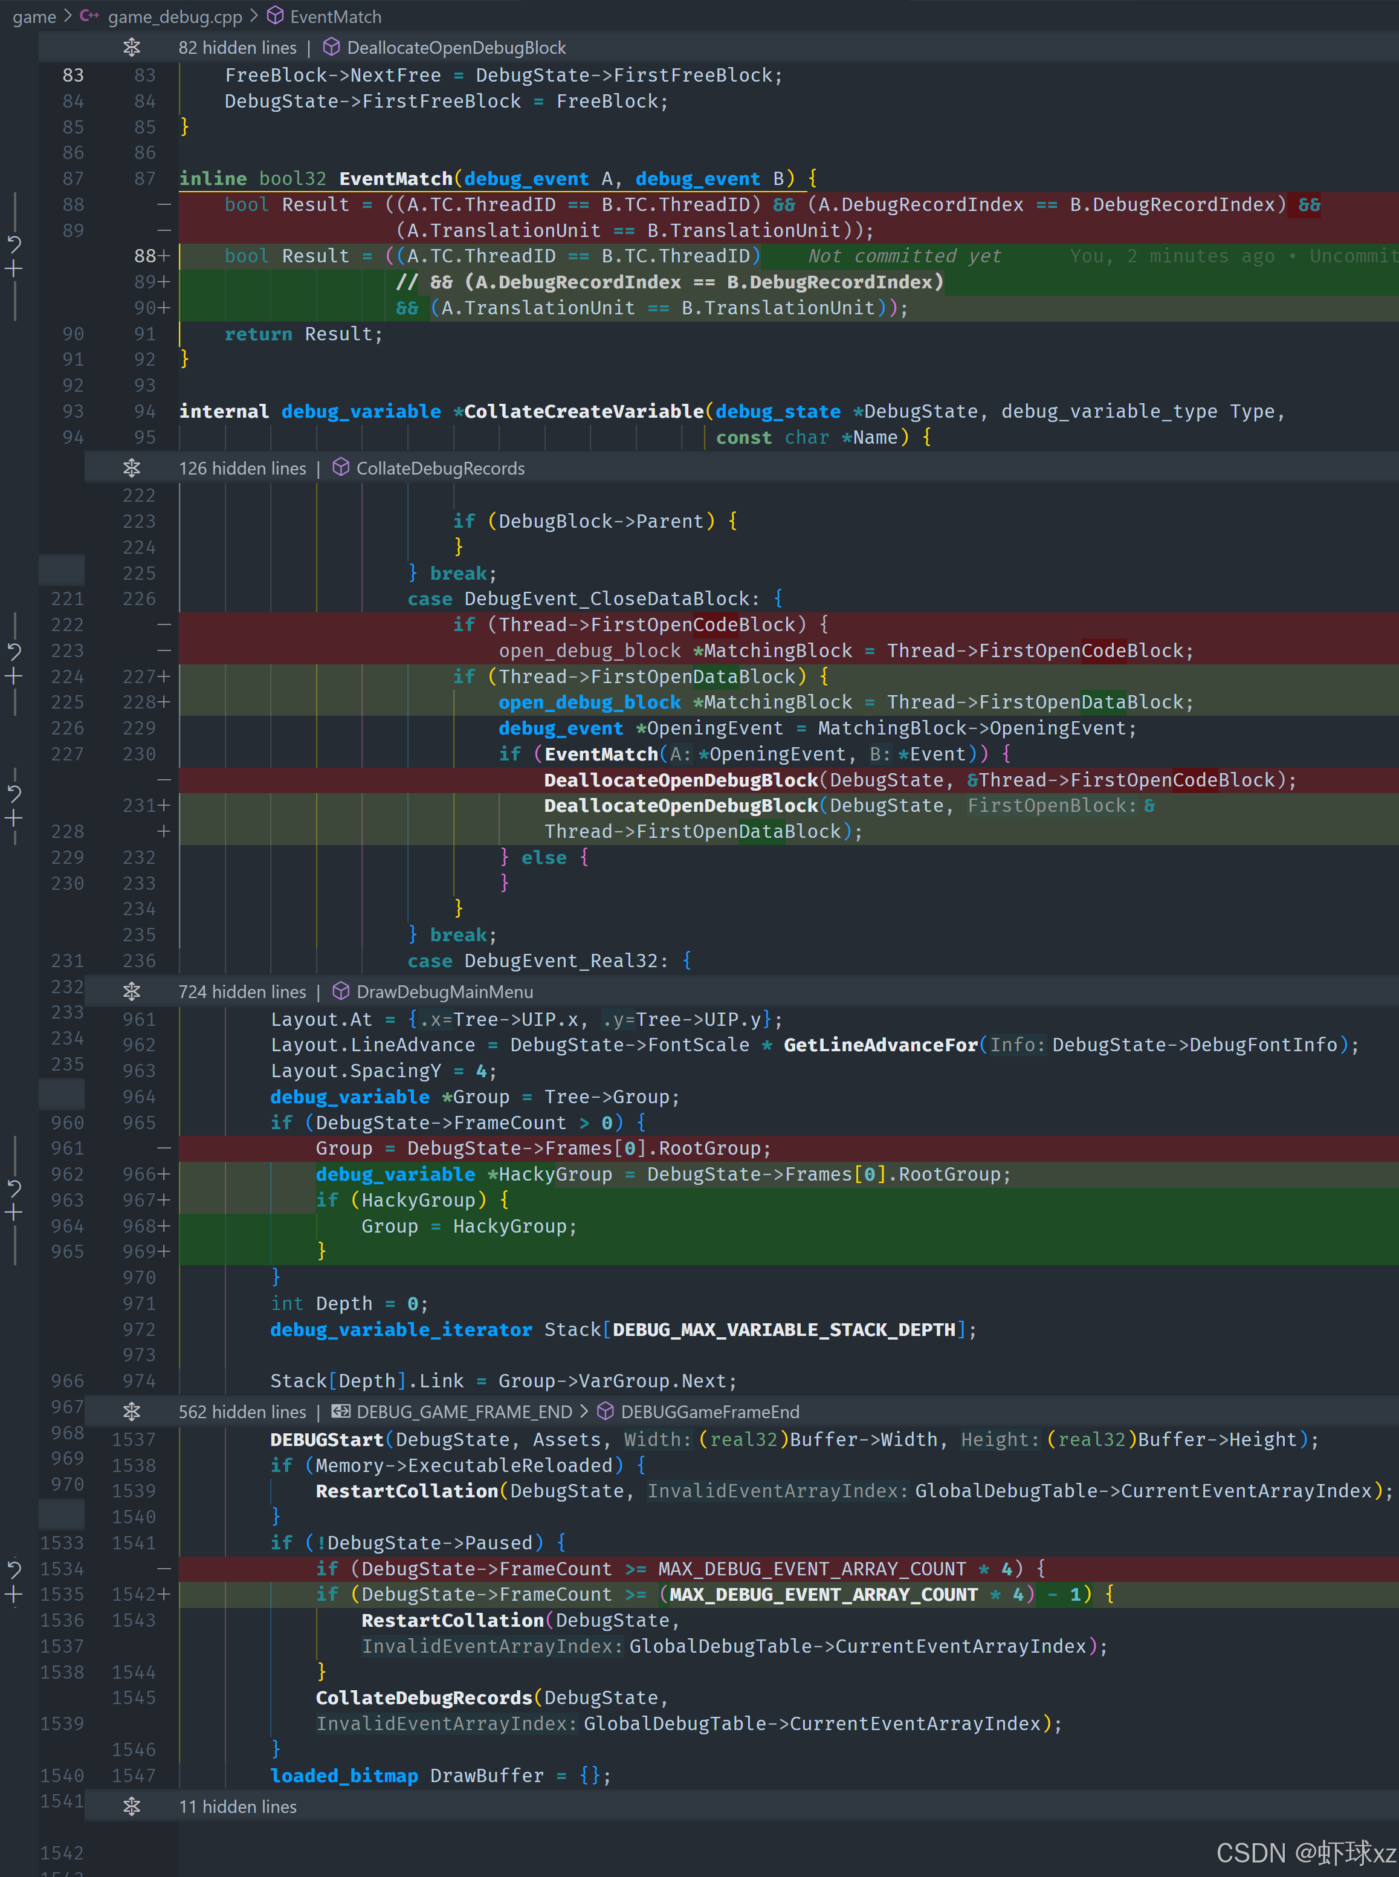Show the 11 hidden lines at bottom

point(132,1807)
